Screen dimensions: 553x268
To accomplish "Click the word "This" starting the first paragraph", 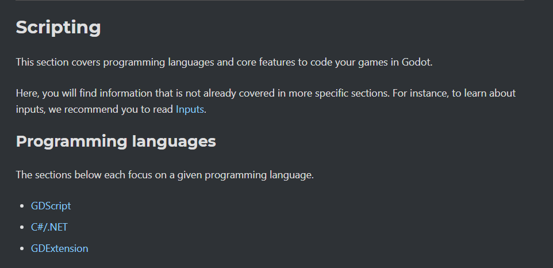I will [x=25, y=62].
